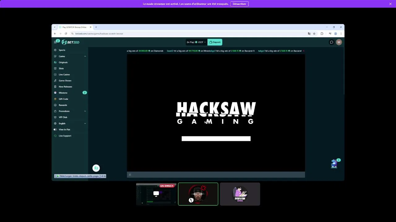Click the mascot assistant icon
396x222 pixels.
point(334,163)
